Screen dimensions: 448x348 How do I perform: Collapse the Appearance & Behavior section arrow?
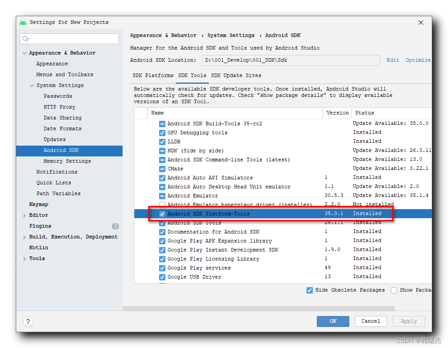pyautogui.click(x=25, y=53)
